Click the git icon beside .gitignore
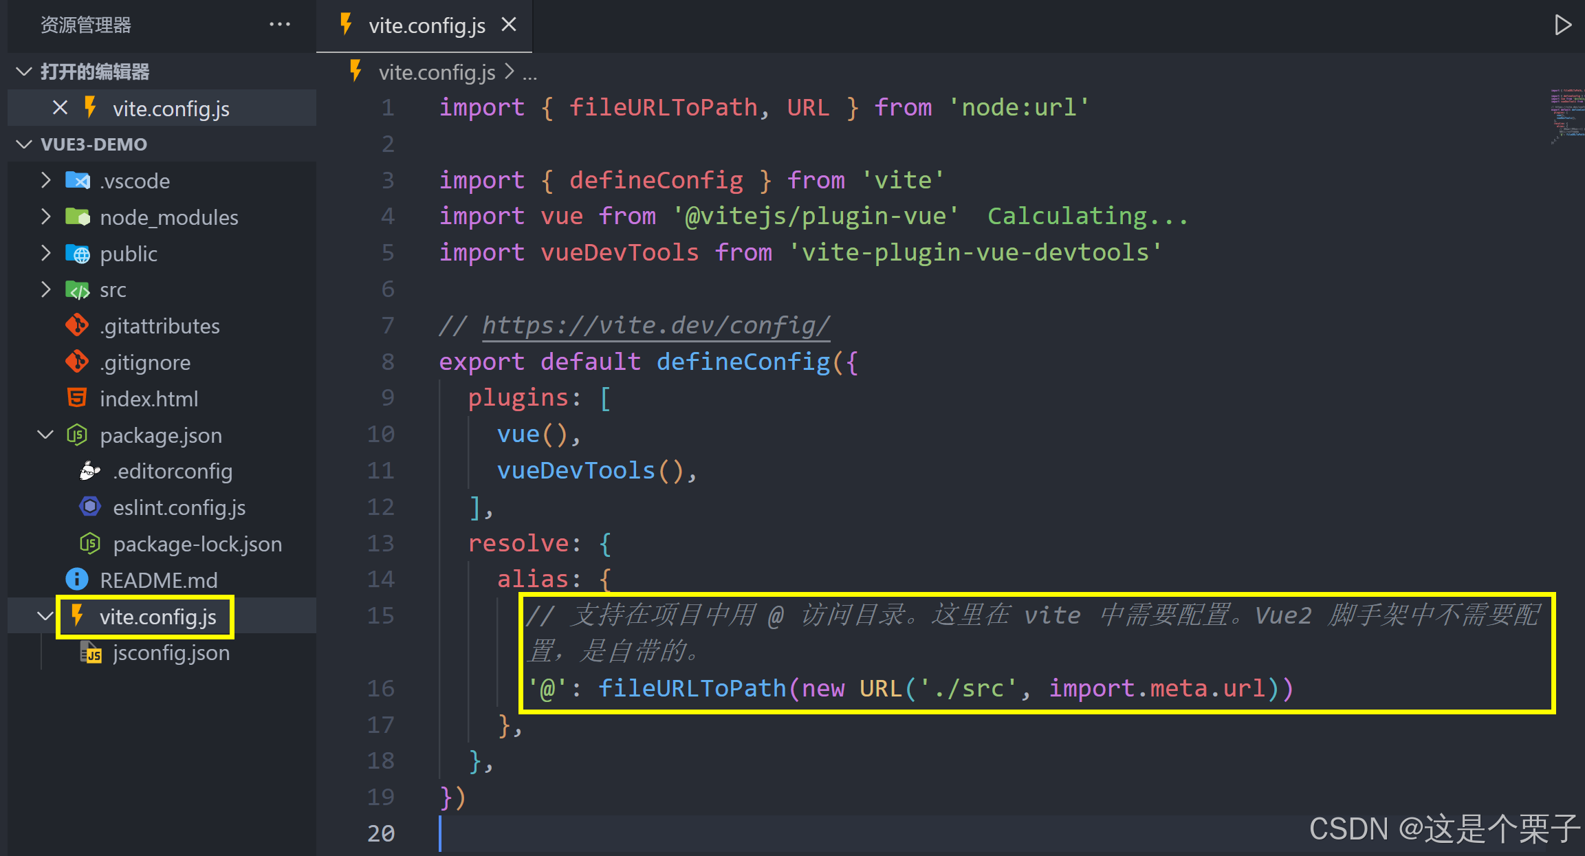 77,362
